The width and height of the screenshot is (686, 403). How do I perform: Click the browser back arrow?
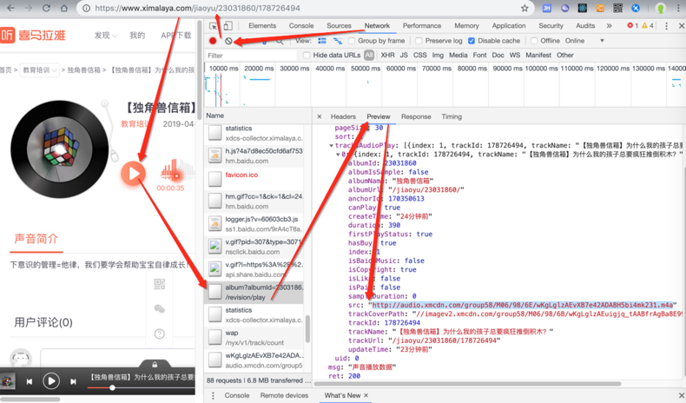(x=11, y=8)
